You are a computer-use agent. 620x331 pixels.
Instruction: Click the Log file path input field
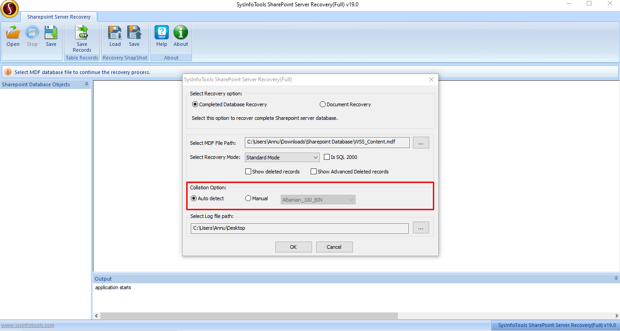tap(300, 228)
